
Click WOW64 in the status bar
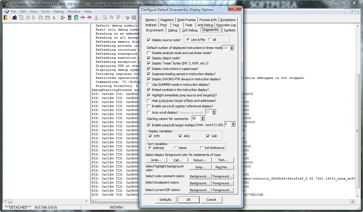pyautogui.click(x=116, y=207)
